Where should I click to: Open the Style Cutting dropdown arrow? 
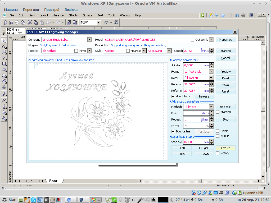pyautogui.click(x=144, y=50)
